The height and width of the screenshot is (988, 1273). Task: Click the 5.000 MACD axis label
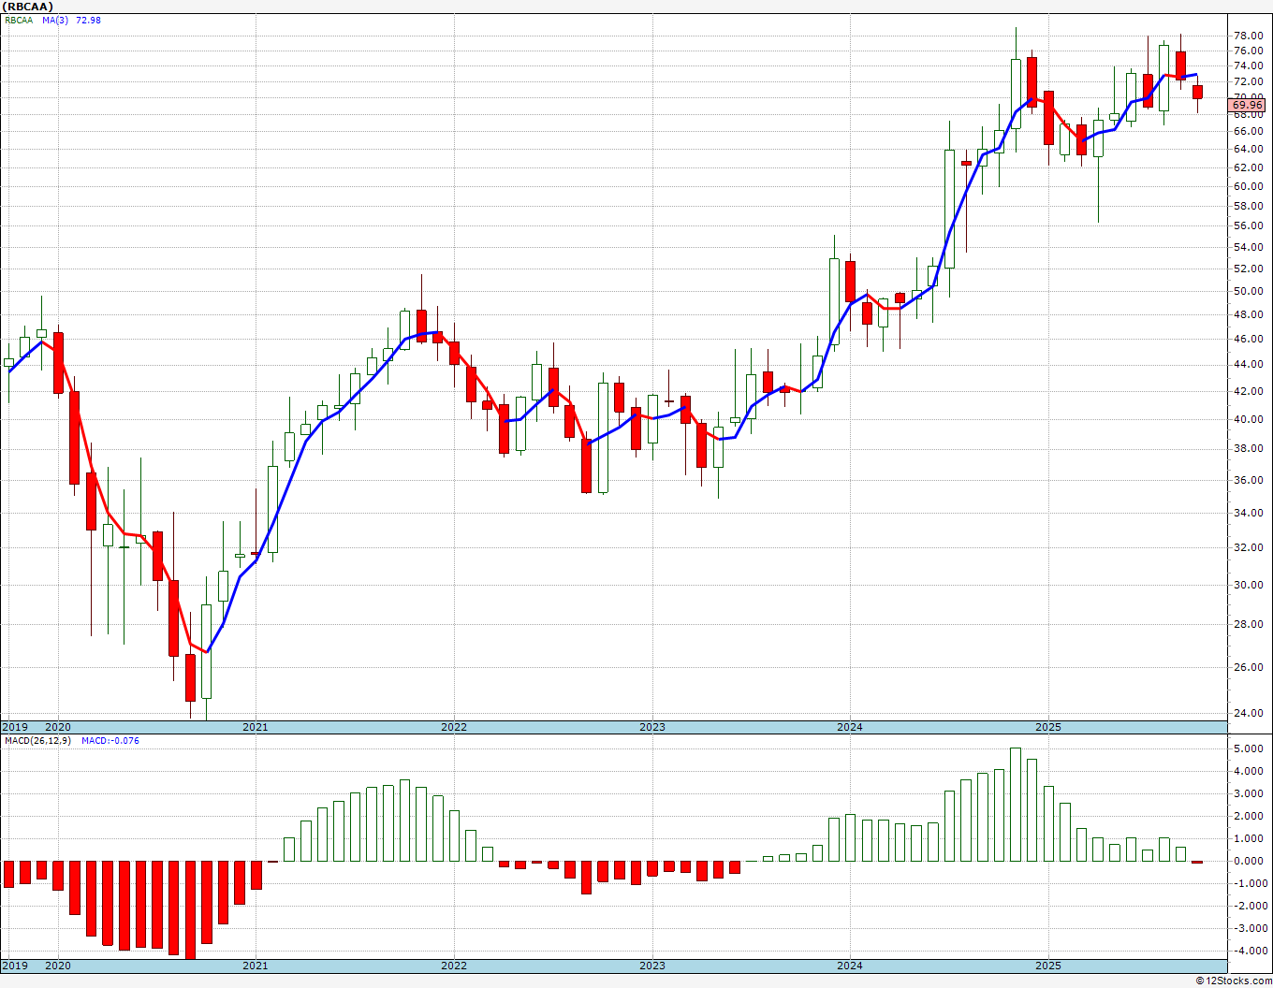1249,748
